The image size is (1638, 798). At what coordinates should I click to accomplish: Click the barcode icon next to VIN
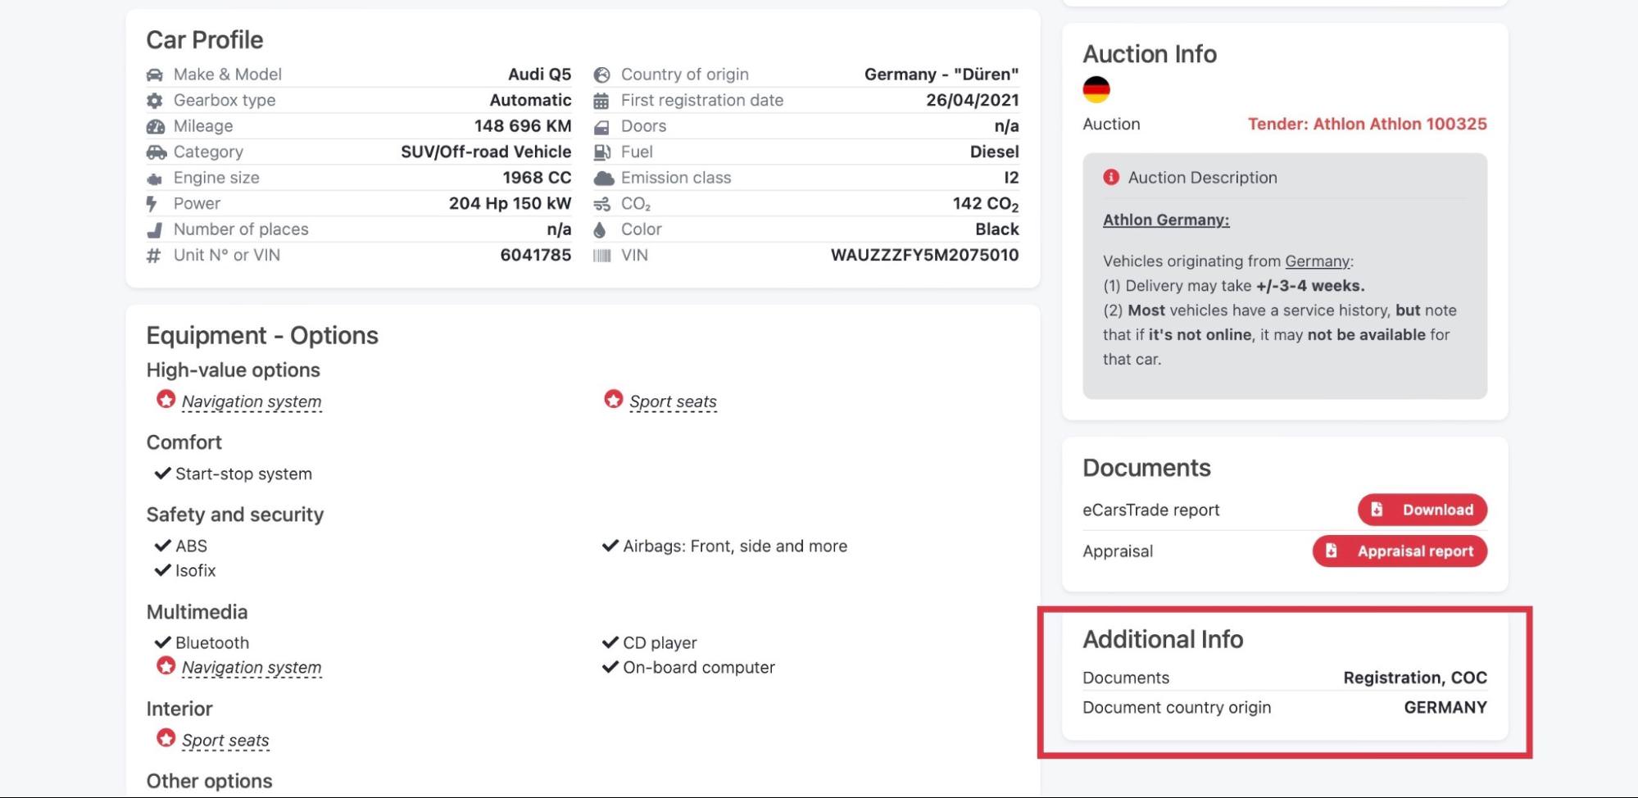(601, 256)
